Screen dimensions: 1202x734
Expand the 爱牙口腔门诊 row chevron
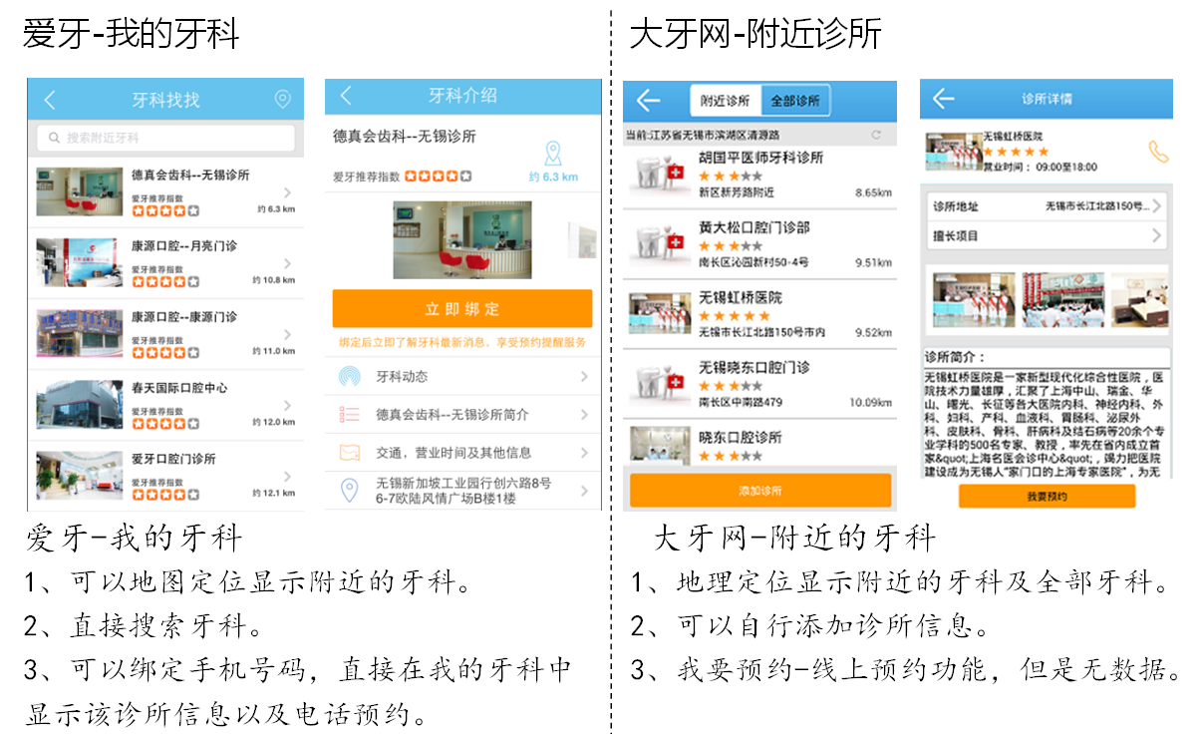coord(287,476)
